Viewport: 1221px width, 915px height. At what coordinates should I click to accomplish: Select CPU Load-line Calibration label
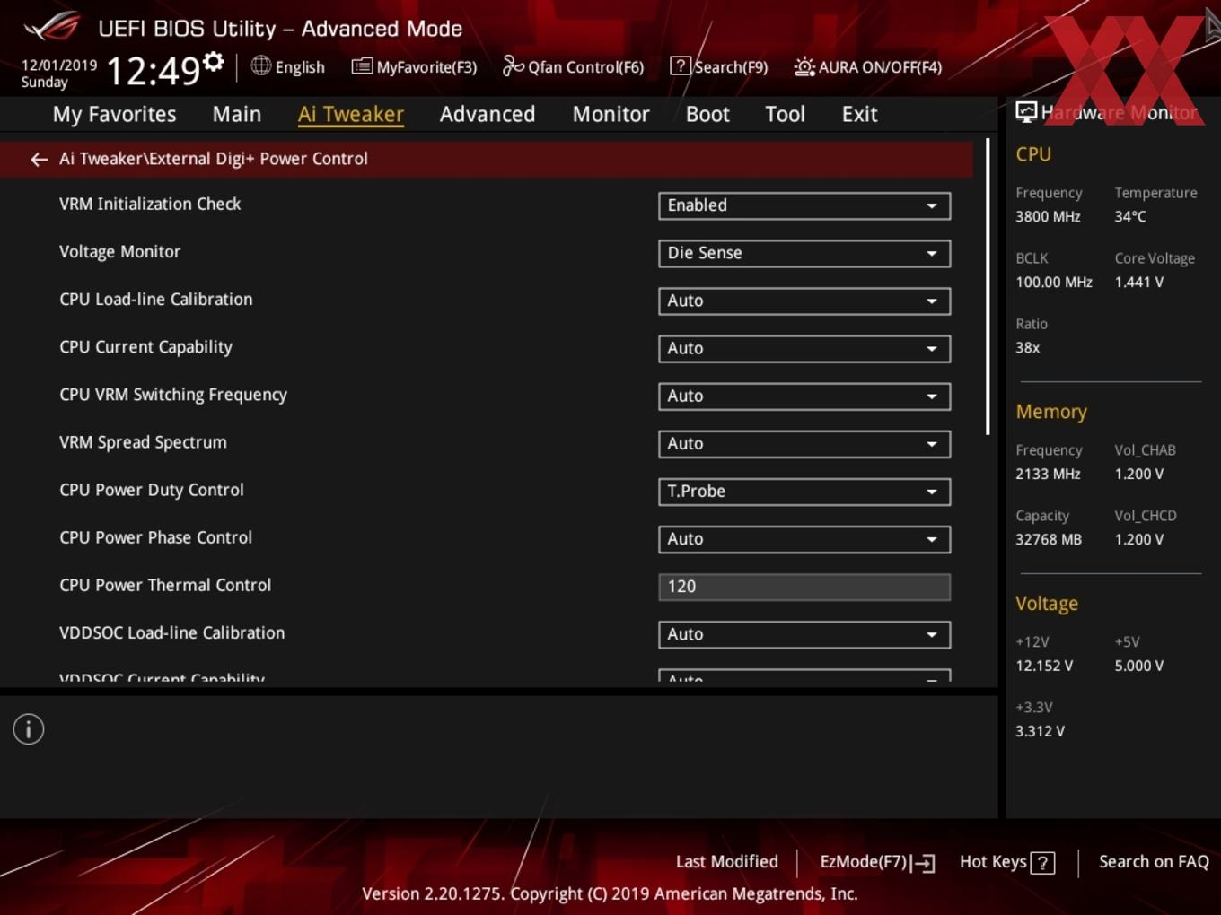(156, 299)
